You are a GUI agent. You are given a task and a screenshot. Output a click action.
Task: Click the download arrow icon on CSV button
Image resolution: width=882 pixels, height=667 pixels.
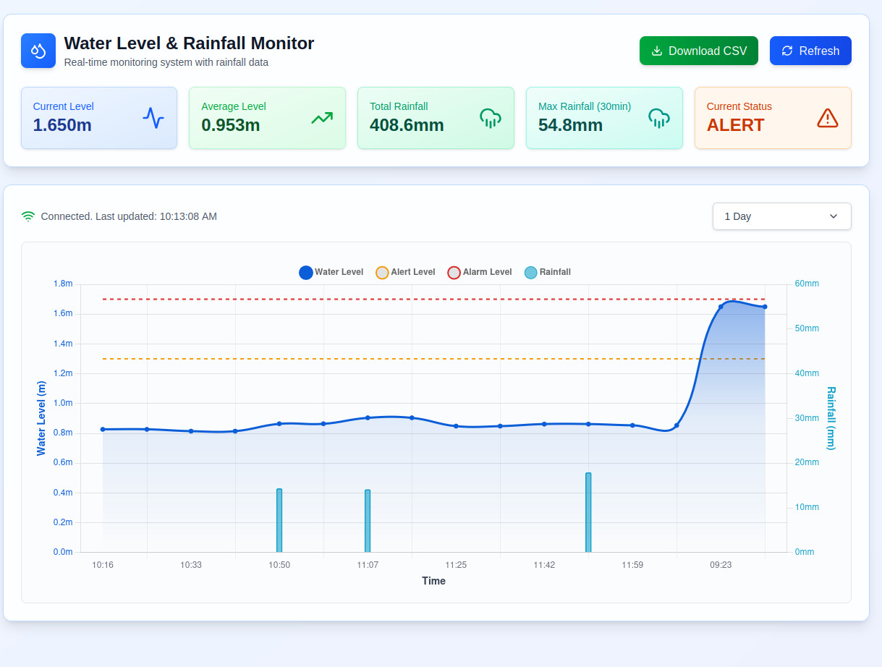(x=657, y=51)
